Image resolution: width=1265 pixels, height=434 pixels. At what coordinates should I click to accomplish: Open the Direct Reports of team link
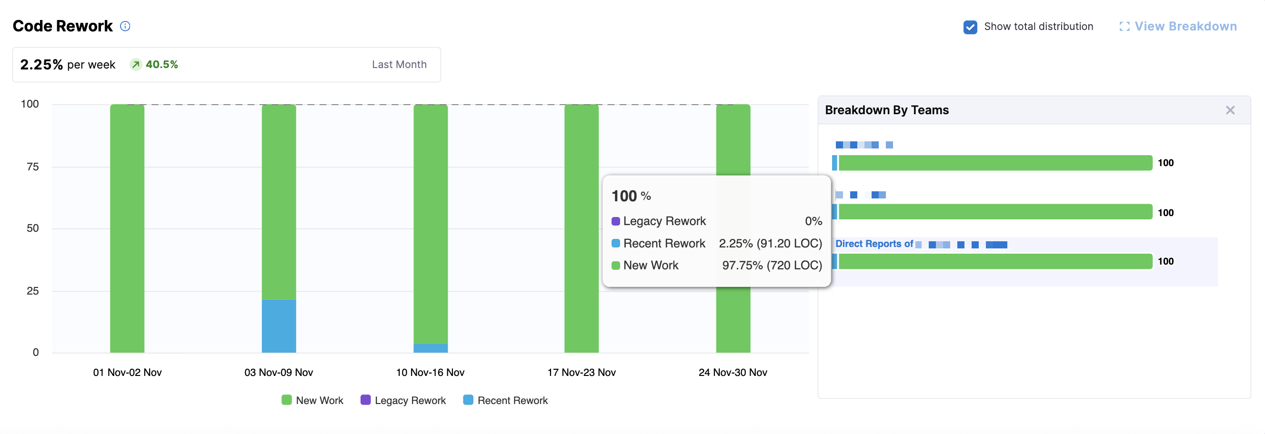pos(874,244)
